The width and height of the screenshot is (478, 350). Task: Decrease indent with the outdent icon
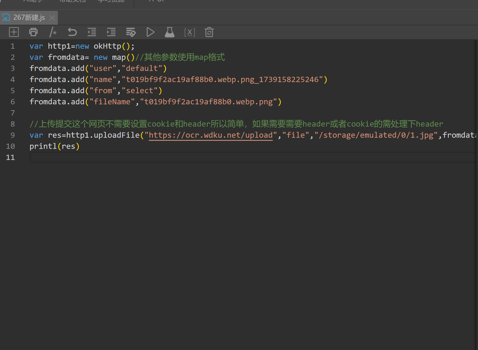click(92, 32)
